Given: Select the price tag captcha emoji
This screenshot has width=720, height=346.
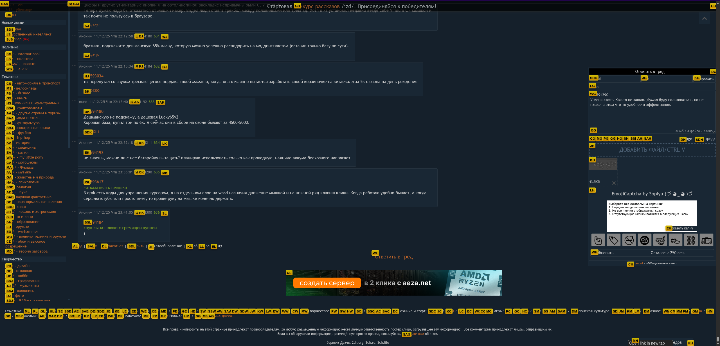Looking at the screenshot, I should (613, 240).
